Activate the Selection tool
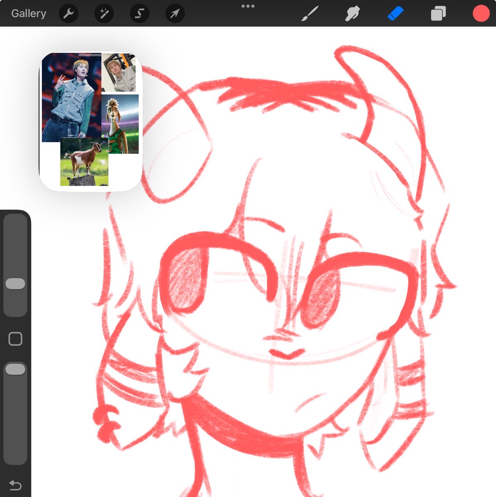The image size is (496, 497). click(x=140, y=14)
